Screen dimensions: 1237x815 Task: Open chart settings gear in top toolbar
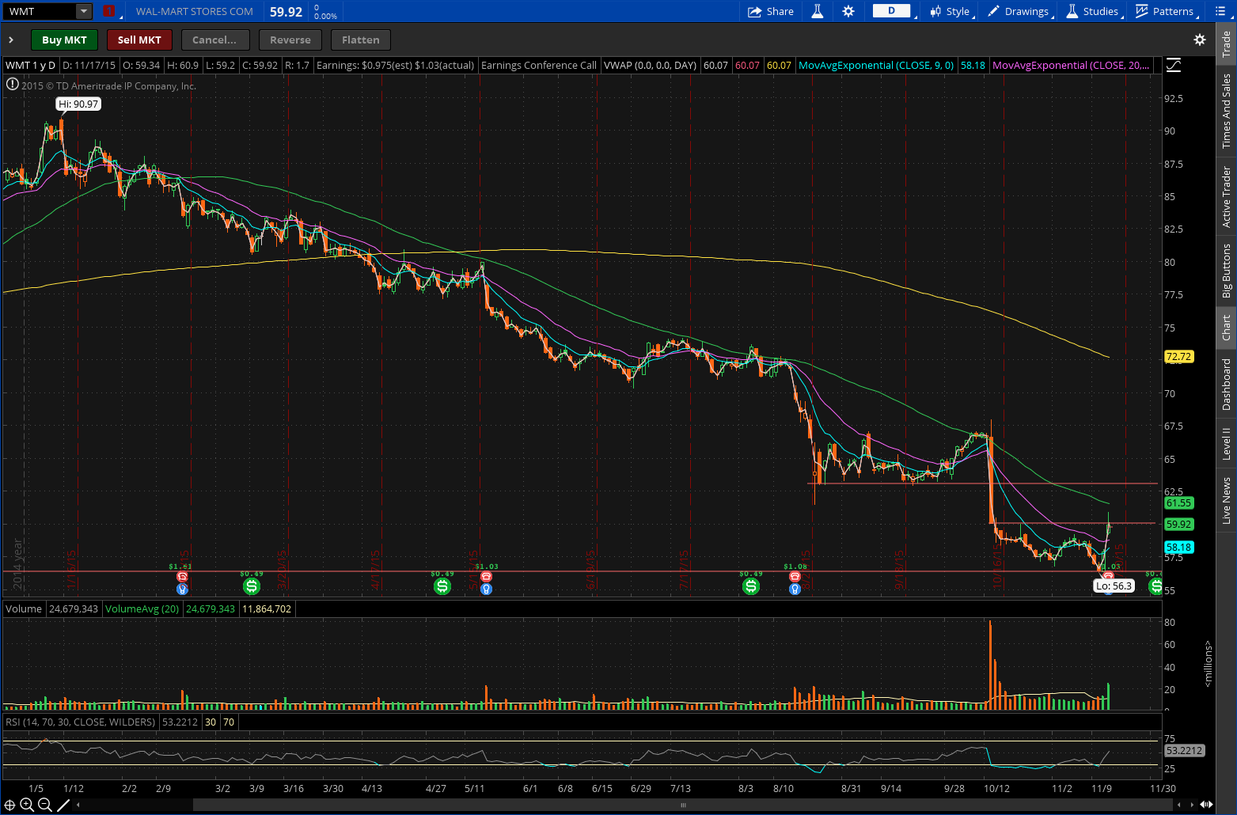coord(848,11)
